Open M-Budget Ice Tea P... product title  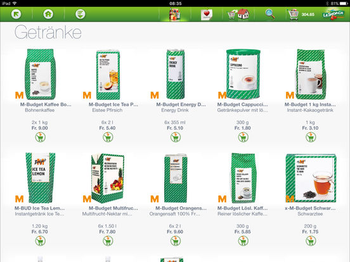tap(113, 104)
